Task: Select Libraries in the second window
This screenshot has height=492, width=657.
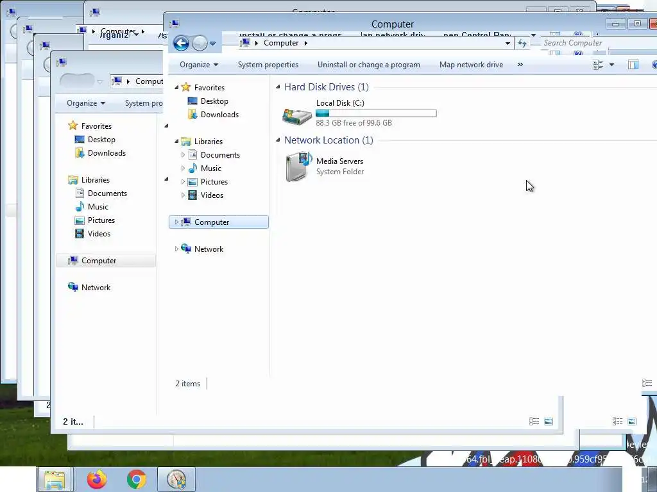Action: pyautogui.click(x=96, y=180)
